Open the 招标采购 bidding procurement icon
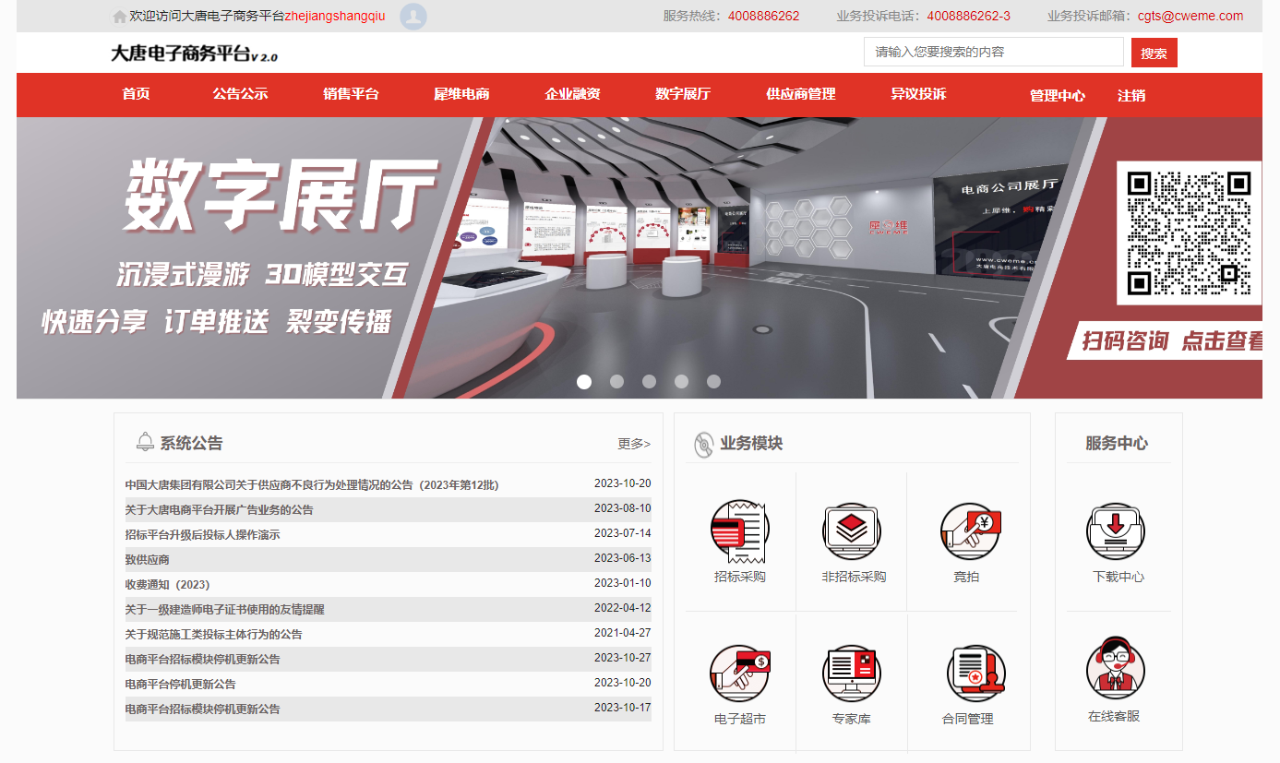The image size is (1280, 763). tap(739, 532)
